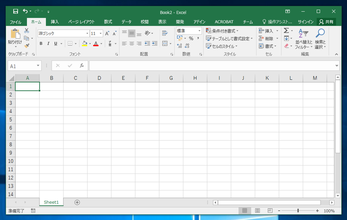Insert function using fx icon
Screen dimensions: 347x220
(82, 66)
